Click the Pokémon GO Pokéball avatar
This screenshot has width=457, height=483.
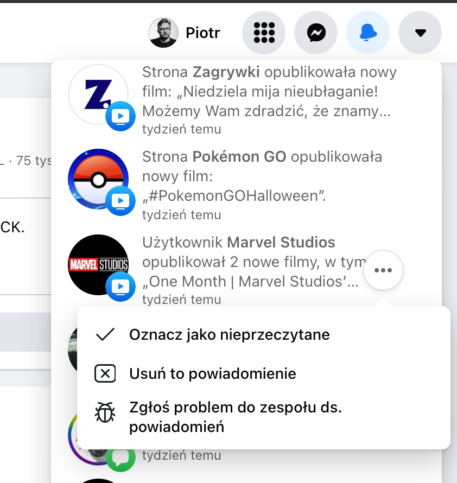[x=98, y=179]
